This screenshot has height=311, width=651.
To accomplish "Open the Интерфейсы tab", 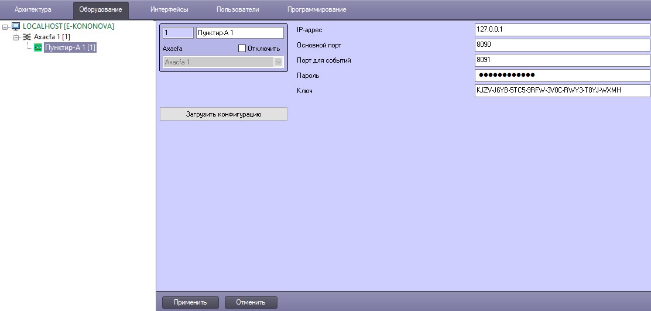I will tap(169, 9).
